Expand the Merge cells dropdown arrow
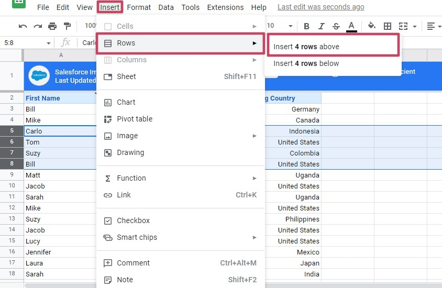This screenshot has width=442, height=288. point(415,27)
